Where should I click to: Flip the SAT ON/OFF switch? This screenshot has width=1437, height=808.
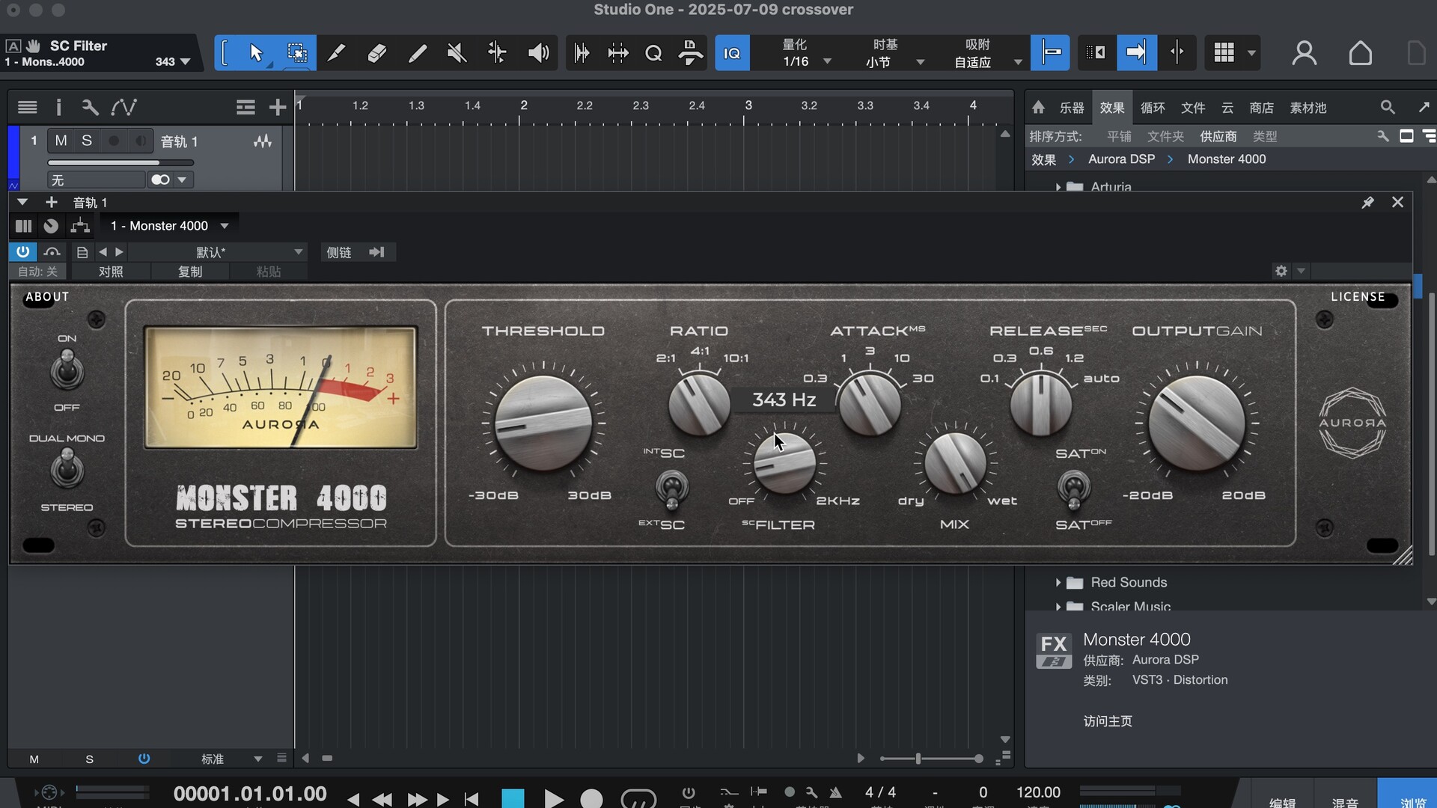[x=1073, y=489]
